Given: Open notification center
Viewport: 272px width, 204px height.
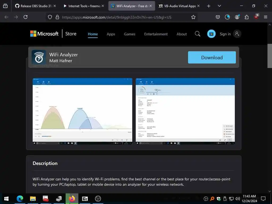Looking at the screenshot, I should 263,199.
